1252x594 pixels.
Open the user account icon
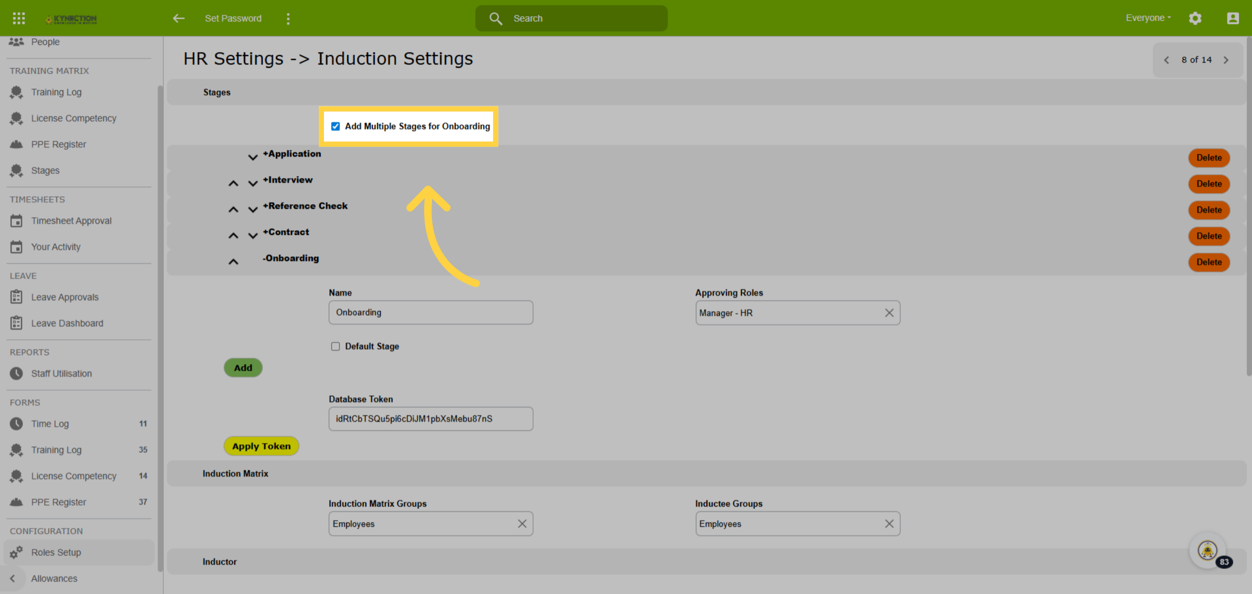pyautogui.click(x=1233, y=18)
